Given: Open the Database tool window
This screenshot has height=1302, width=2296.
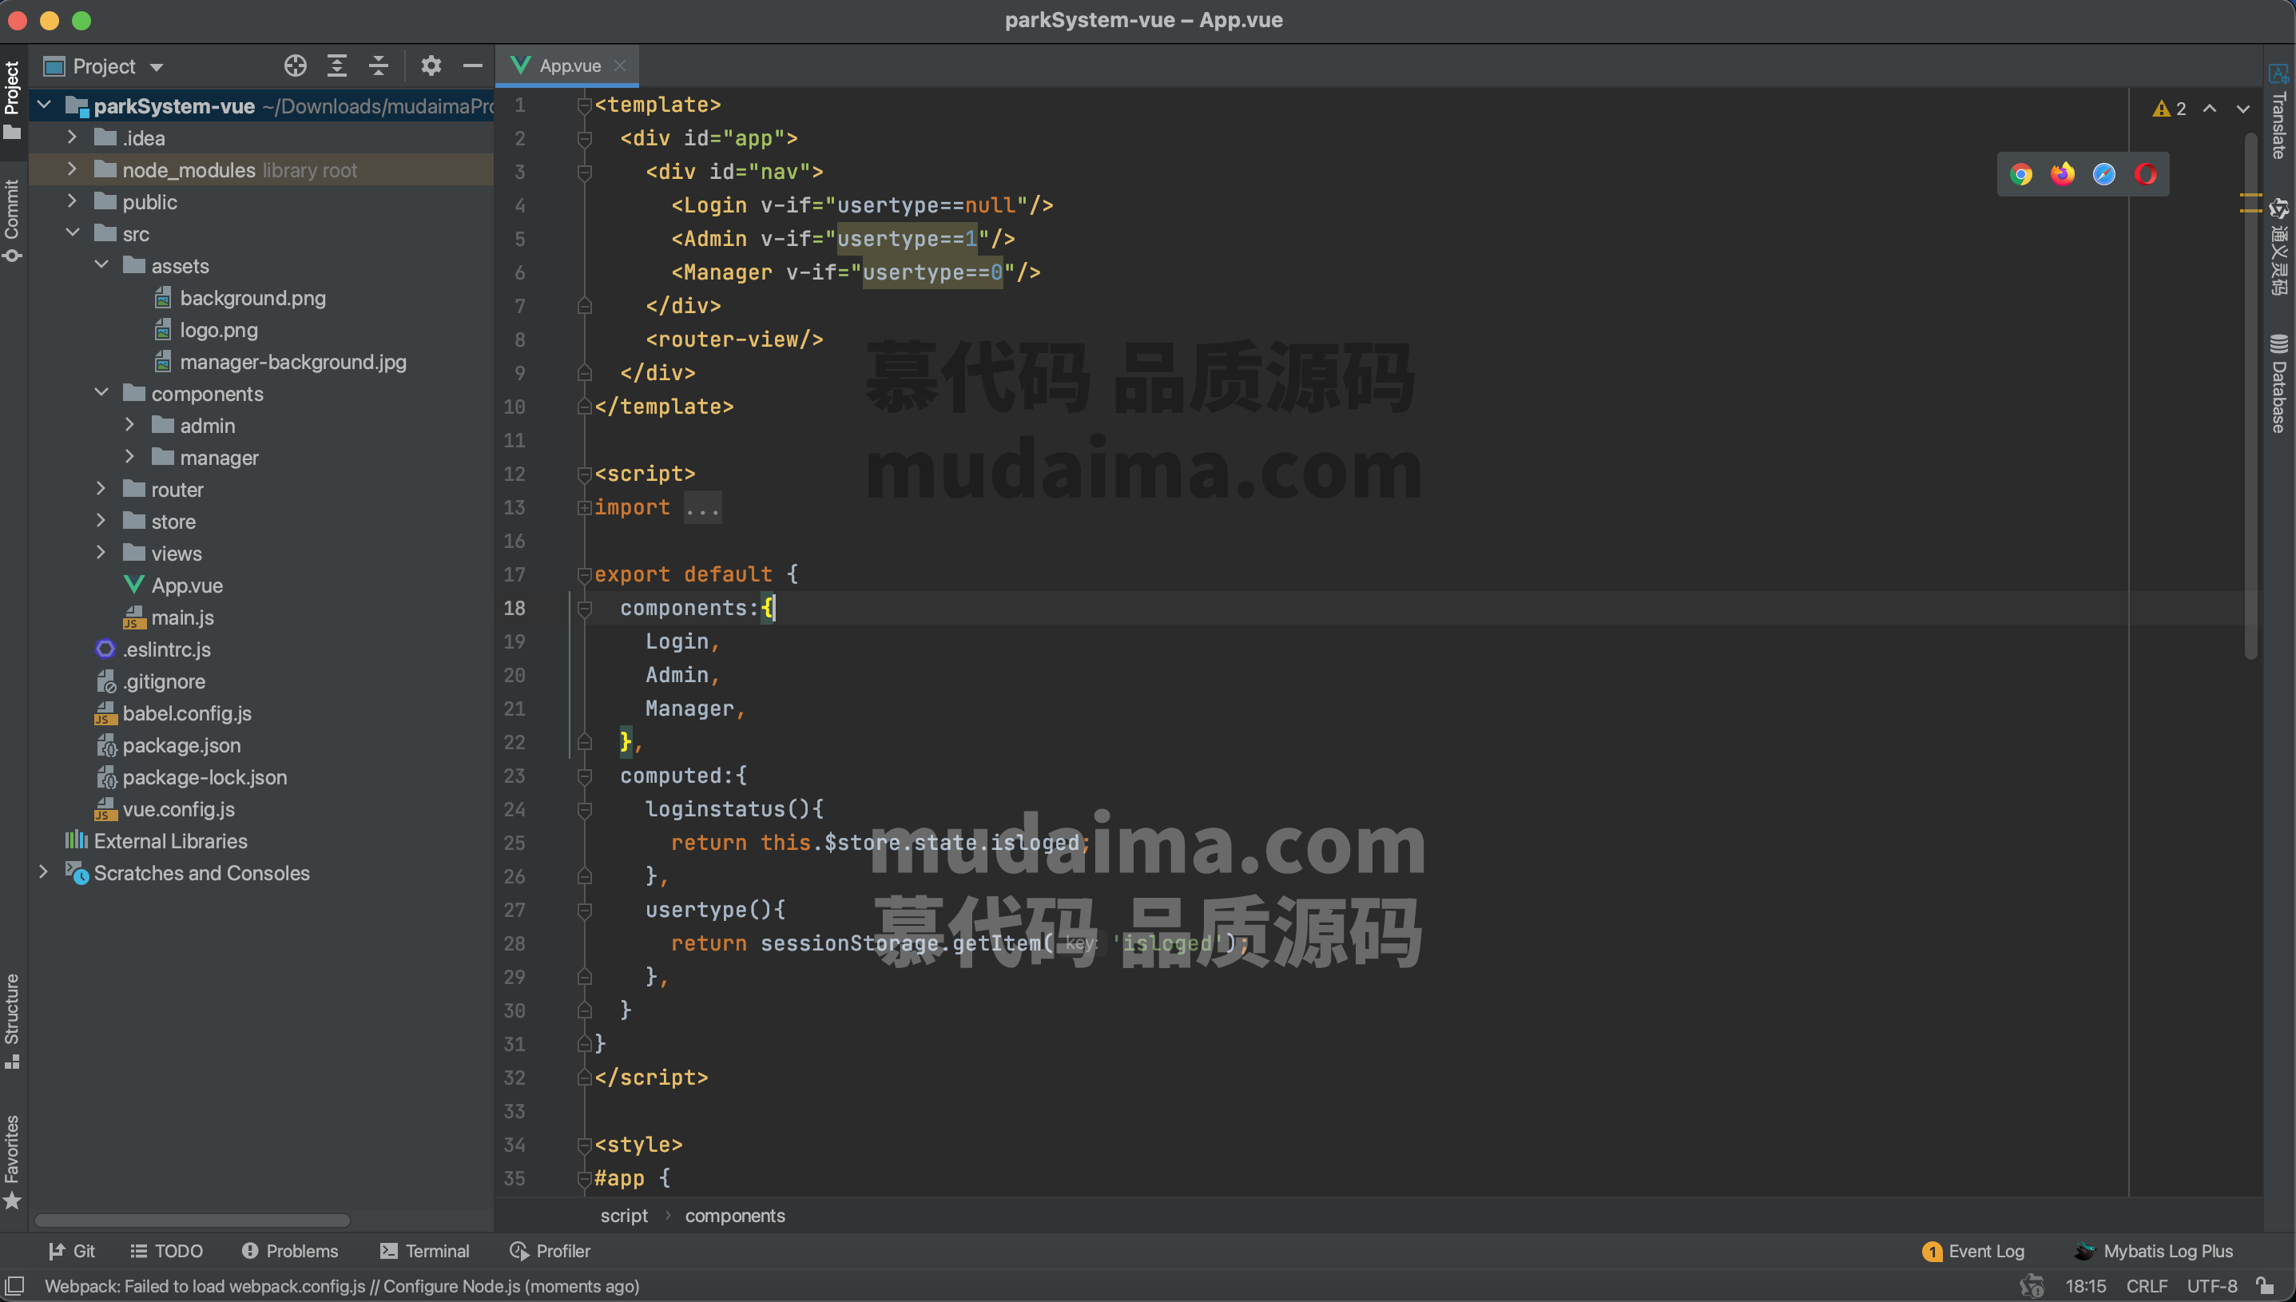Looking at the screenshot, I should [x=2278, y=384].
